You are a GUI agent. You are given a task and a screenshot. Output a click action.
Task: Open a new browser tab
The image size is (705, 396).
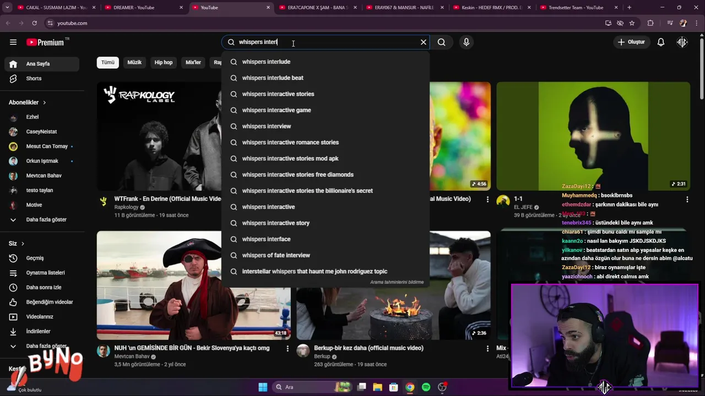(x=629, y=8)
